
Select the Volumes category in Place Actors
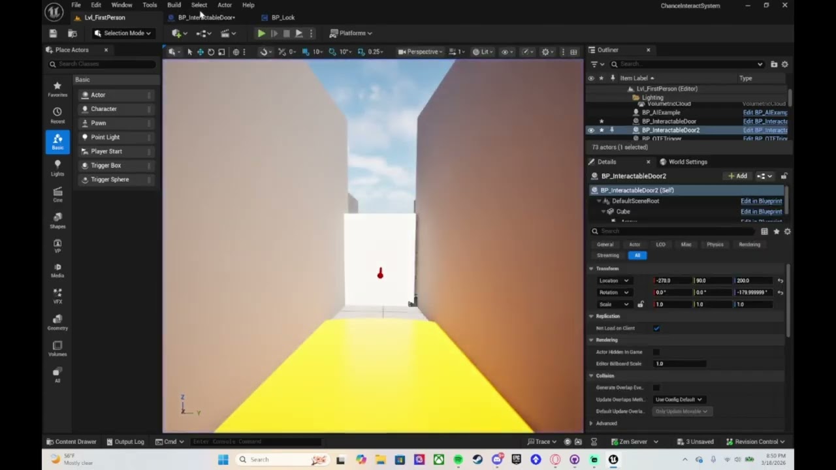click(57, 349)
